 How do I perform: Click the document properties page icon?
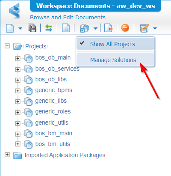coord(66,28)
